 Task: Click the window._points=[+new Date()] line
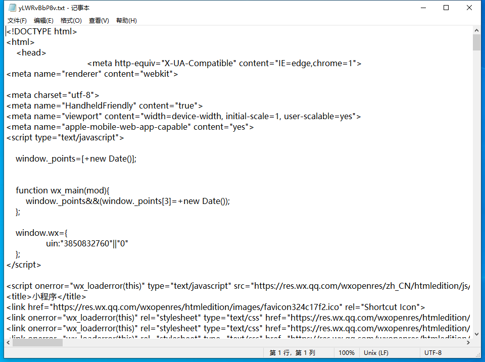[76, 159]
